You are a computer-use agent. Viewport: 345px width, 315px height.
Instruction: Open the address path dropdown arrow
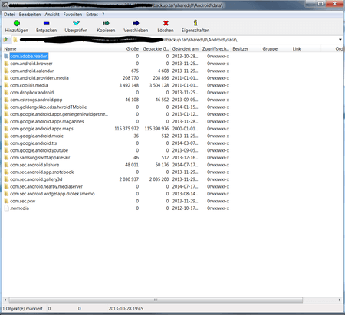(340, 40)
